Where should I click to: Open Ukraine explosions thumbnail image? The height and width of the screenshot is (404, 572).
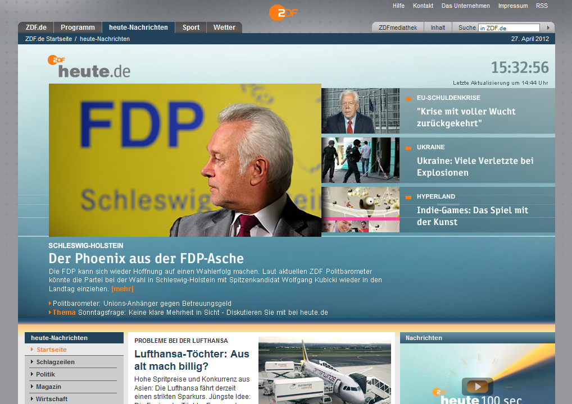tap(360, 160)
